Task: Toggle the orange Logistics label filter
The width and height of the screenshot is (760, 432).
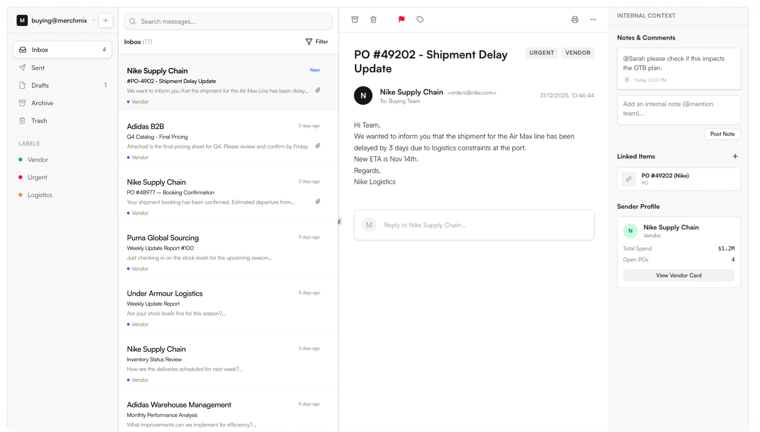Action: coord(39,195)
